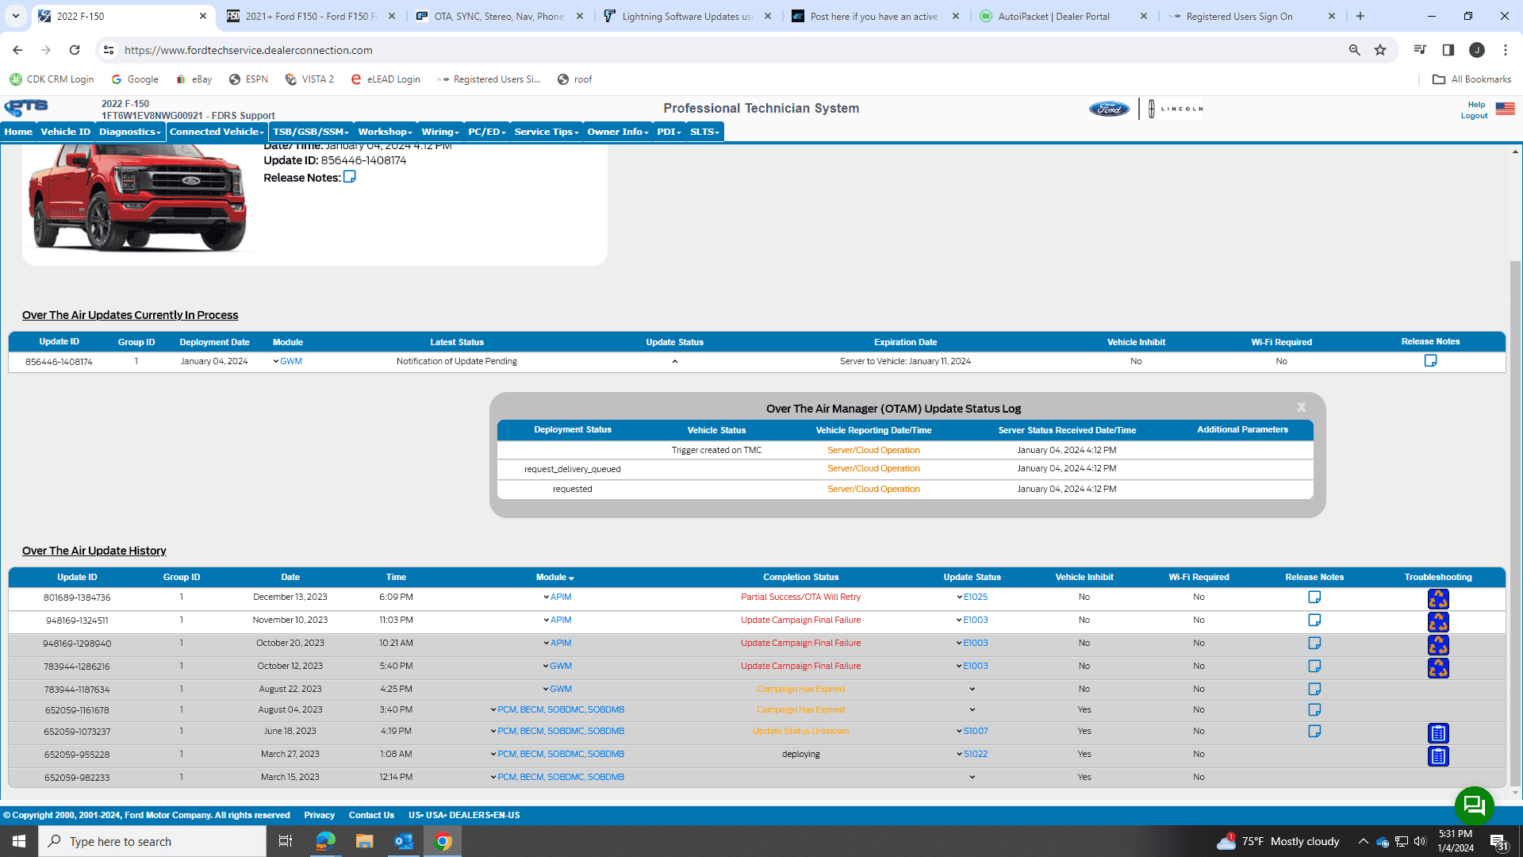Viewport: 1523px width, 857px height.
Task: Open the Contact Us link
Action: pos(371,815)
